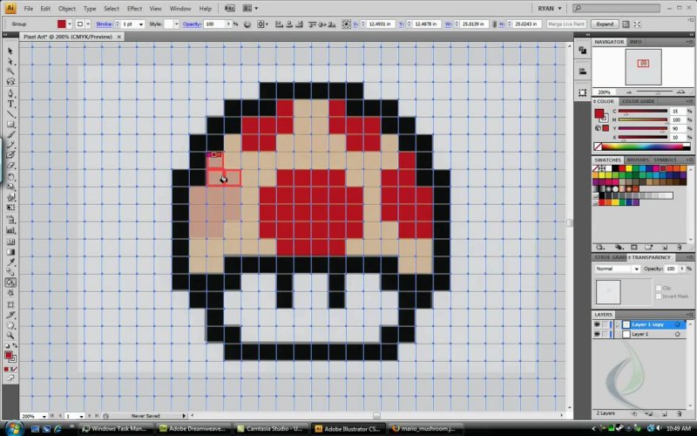
Task: Select the Column Graph tool
Action: [x=10, y=230]
